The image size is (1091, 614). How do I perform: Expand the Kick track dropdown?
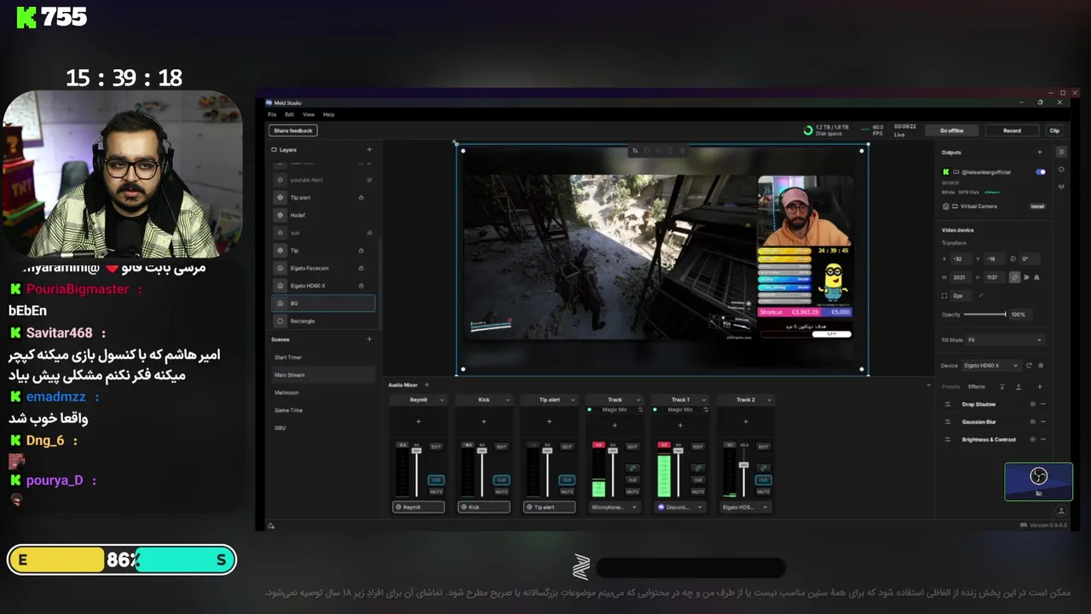click(507, 399)
